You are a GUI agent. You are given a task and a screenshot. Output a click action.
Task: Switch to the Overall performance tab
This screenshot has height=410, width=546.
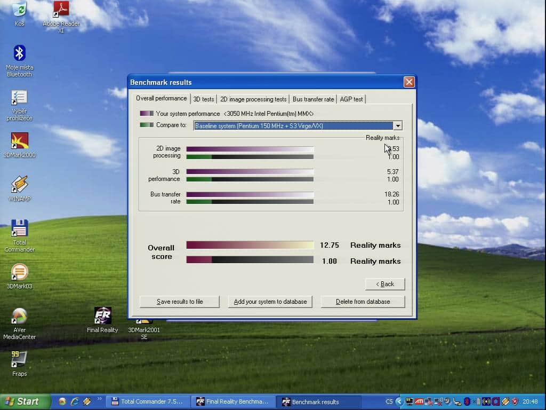[161, 98]
